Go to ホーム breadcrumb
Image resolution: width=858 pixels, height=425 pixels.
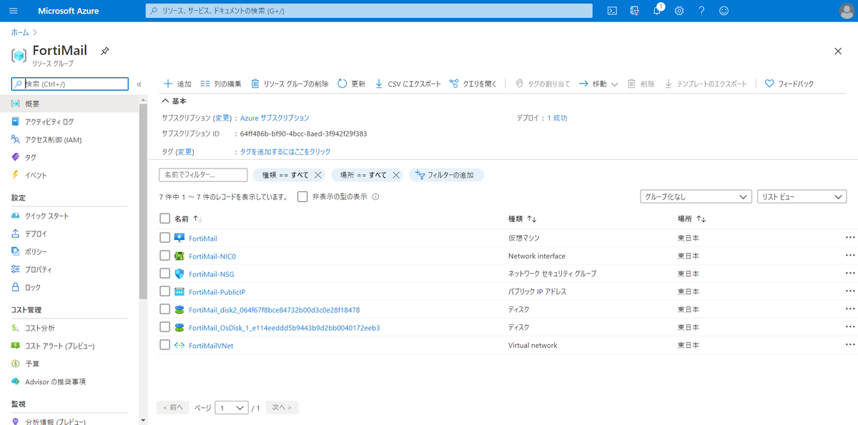click(20, 33)
